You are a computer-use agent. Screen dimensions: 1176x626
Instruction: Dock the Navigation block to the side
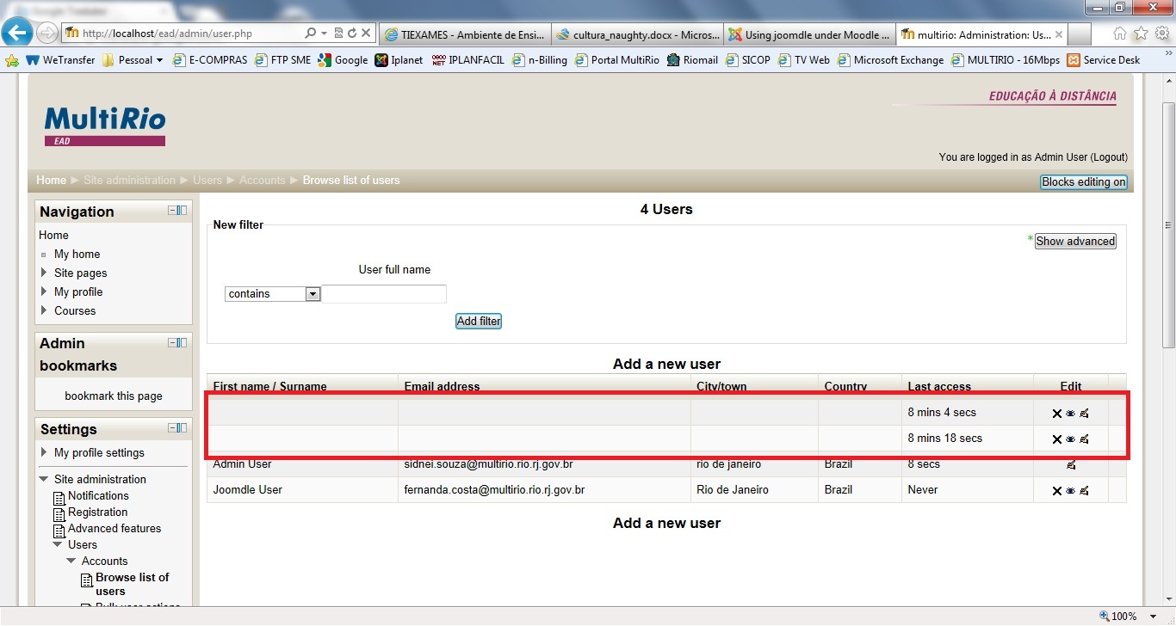point(182,211)
